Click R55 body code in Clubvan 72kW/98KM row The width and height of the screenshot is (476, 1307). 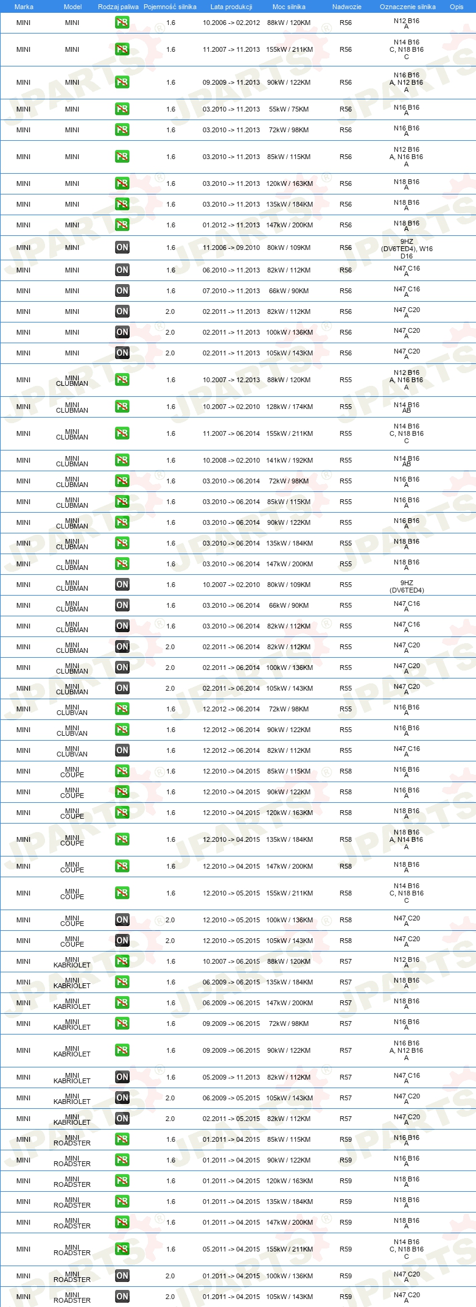point(346,709)
